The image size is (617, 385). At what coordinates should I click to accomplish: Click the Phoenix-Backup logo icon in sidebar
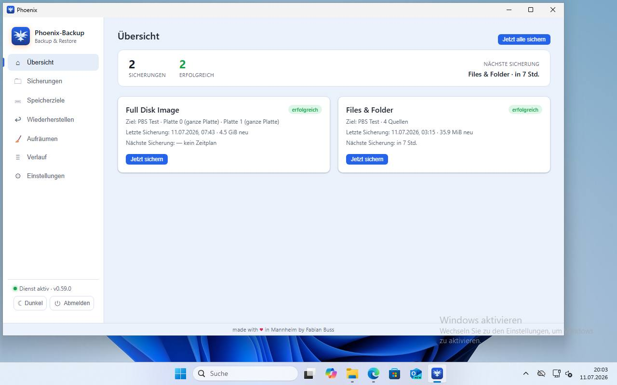pyautogui.click(x=21, y=36)
